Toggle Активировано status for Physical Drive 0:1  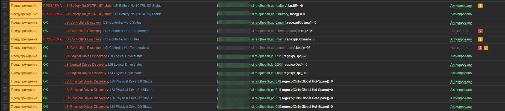[x=461, y=90]
